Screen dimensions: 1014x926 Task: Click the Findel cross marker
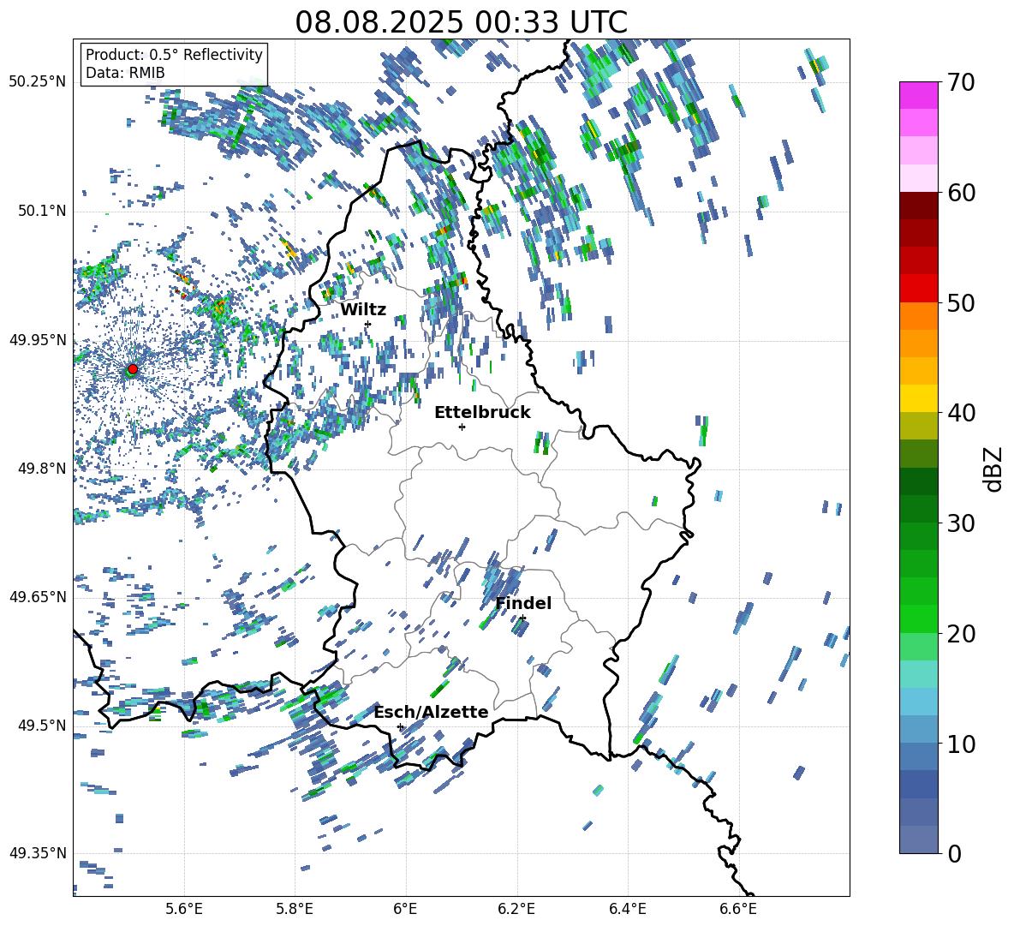click(522, 618)
